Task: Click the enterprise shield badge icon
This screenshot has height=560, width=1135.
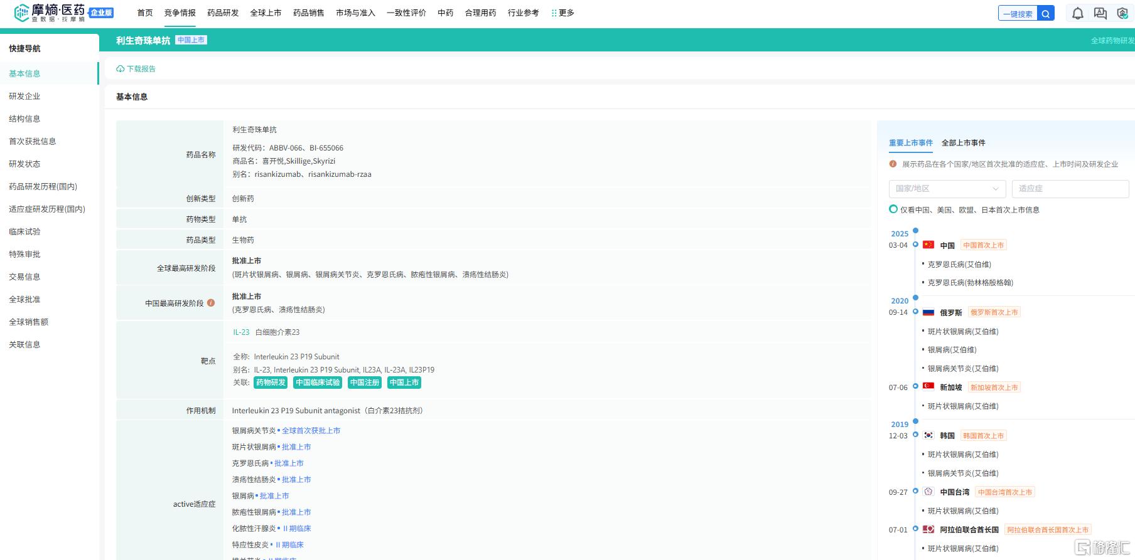Action: tap(1123, 13)
